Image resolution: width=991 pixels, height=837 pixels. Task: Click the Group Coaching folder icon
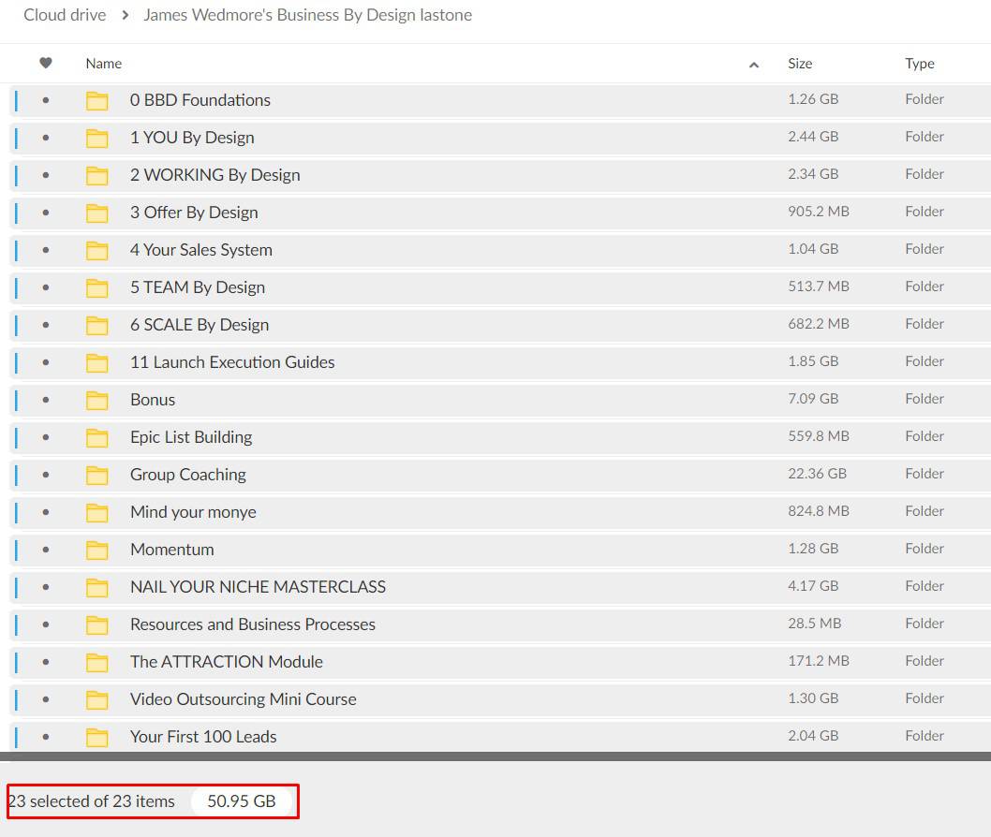point(97,476)
